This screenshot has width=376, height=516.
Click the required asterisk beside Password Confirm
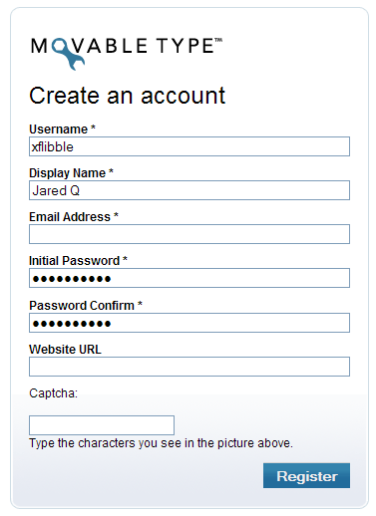(x=140, y=303)
